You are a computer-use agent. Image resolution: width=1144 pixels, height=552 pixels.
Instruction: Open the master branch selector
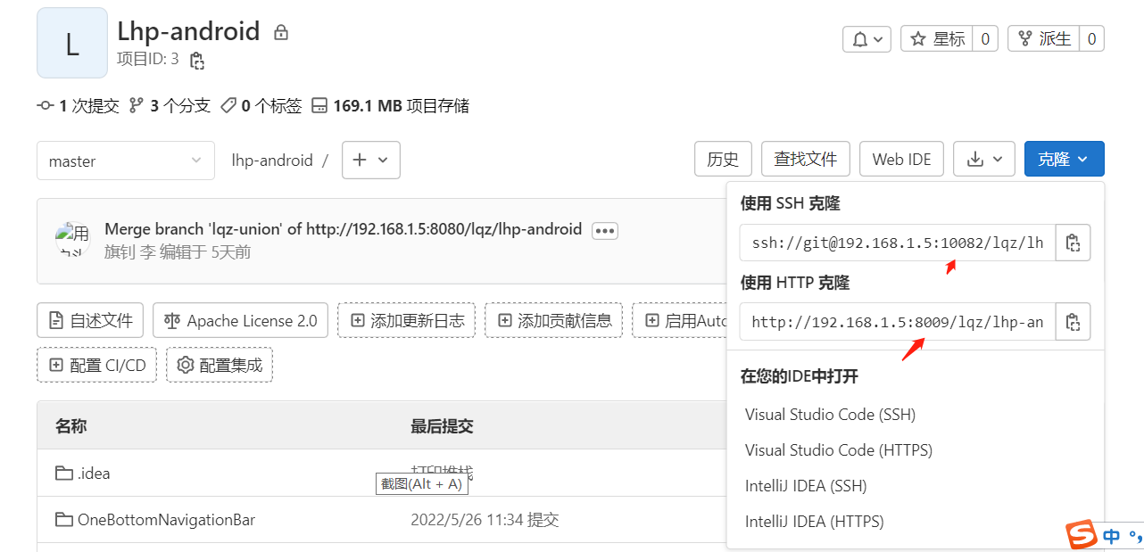(x=125, y=161)
